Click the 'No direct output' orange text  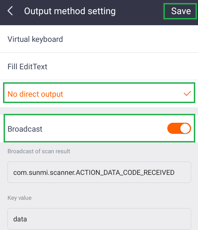tap(35, 94)
